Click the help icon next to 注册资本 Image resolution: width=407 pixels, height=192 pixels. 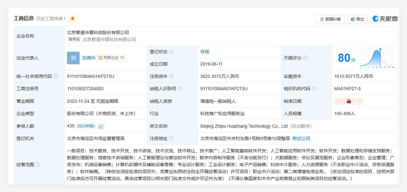[x=171, y=76]
